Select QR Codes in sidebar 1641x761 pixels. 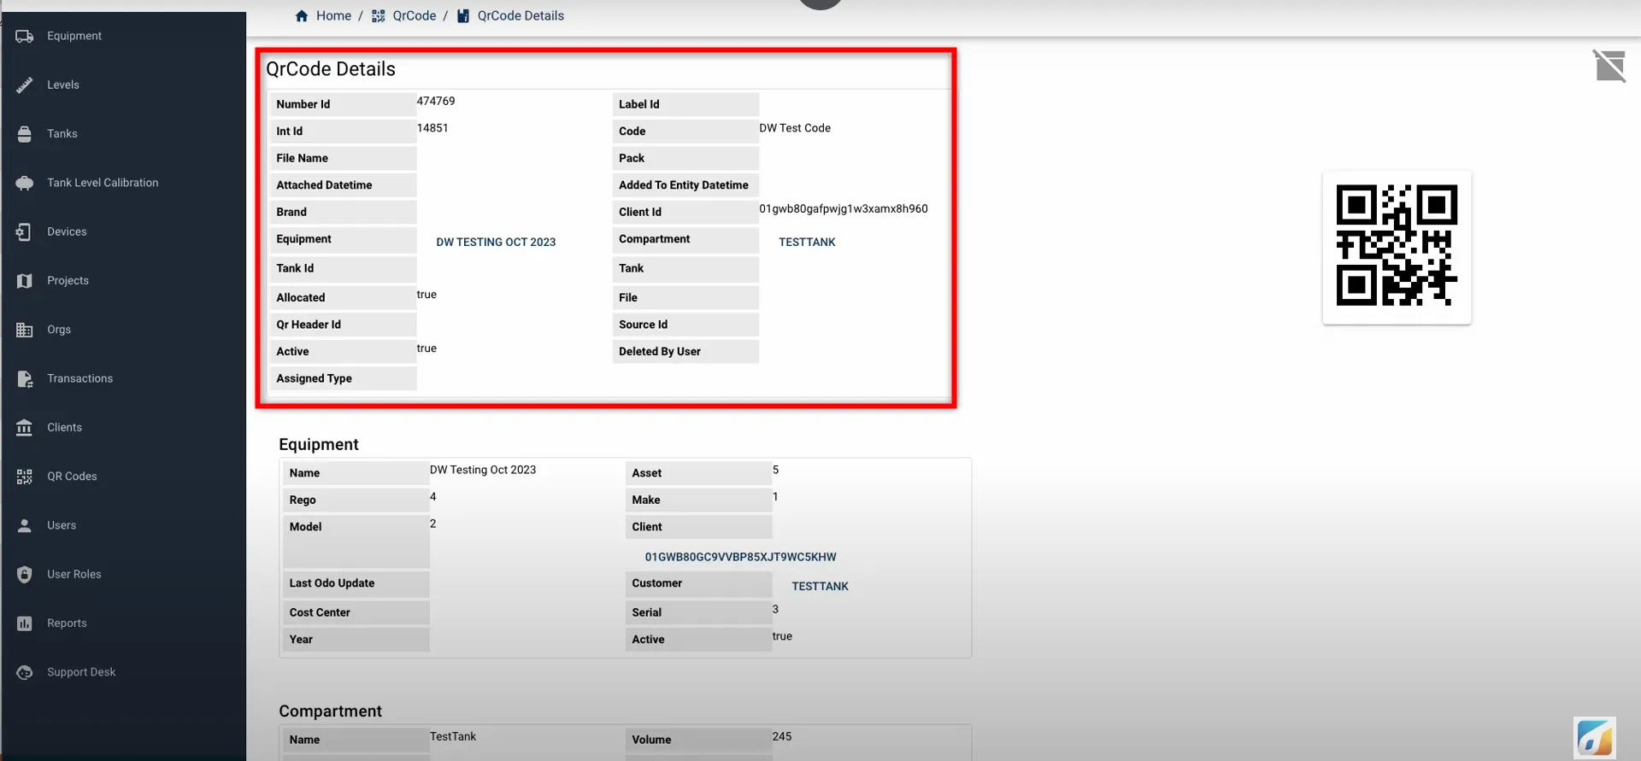72,477
